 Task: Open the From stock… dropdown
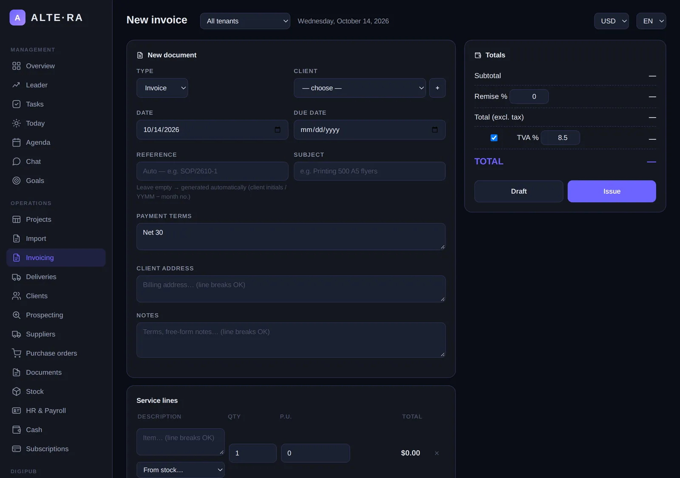[181, 470]
